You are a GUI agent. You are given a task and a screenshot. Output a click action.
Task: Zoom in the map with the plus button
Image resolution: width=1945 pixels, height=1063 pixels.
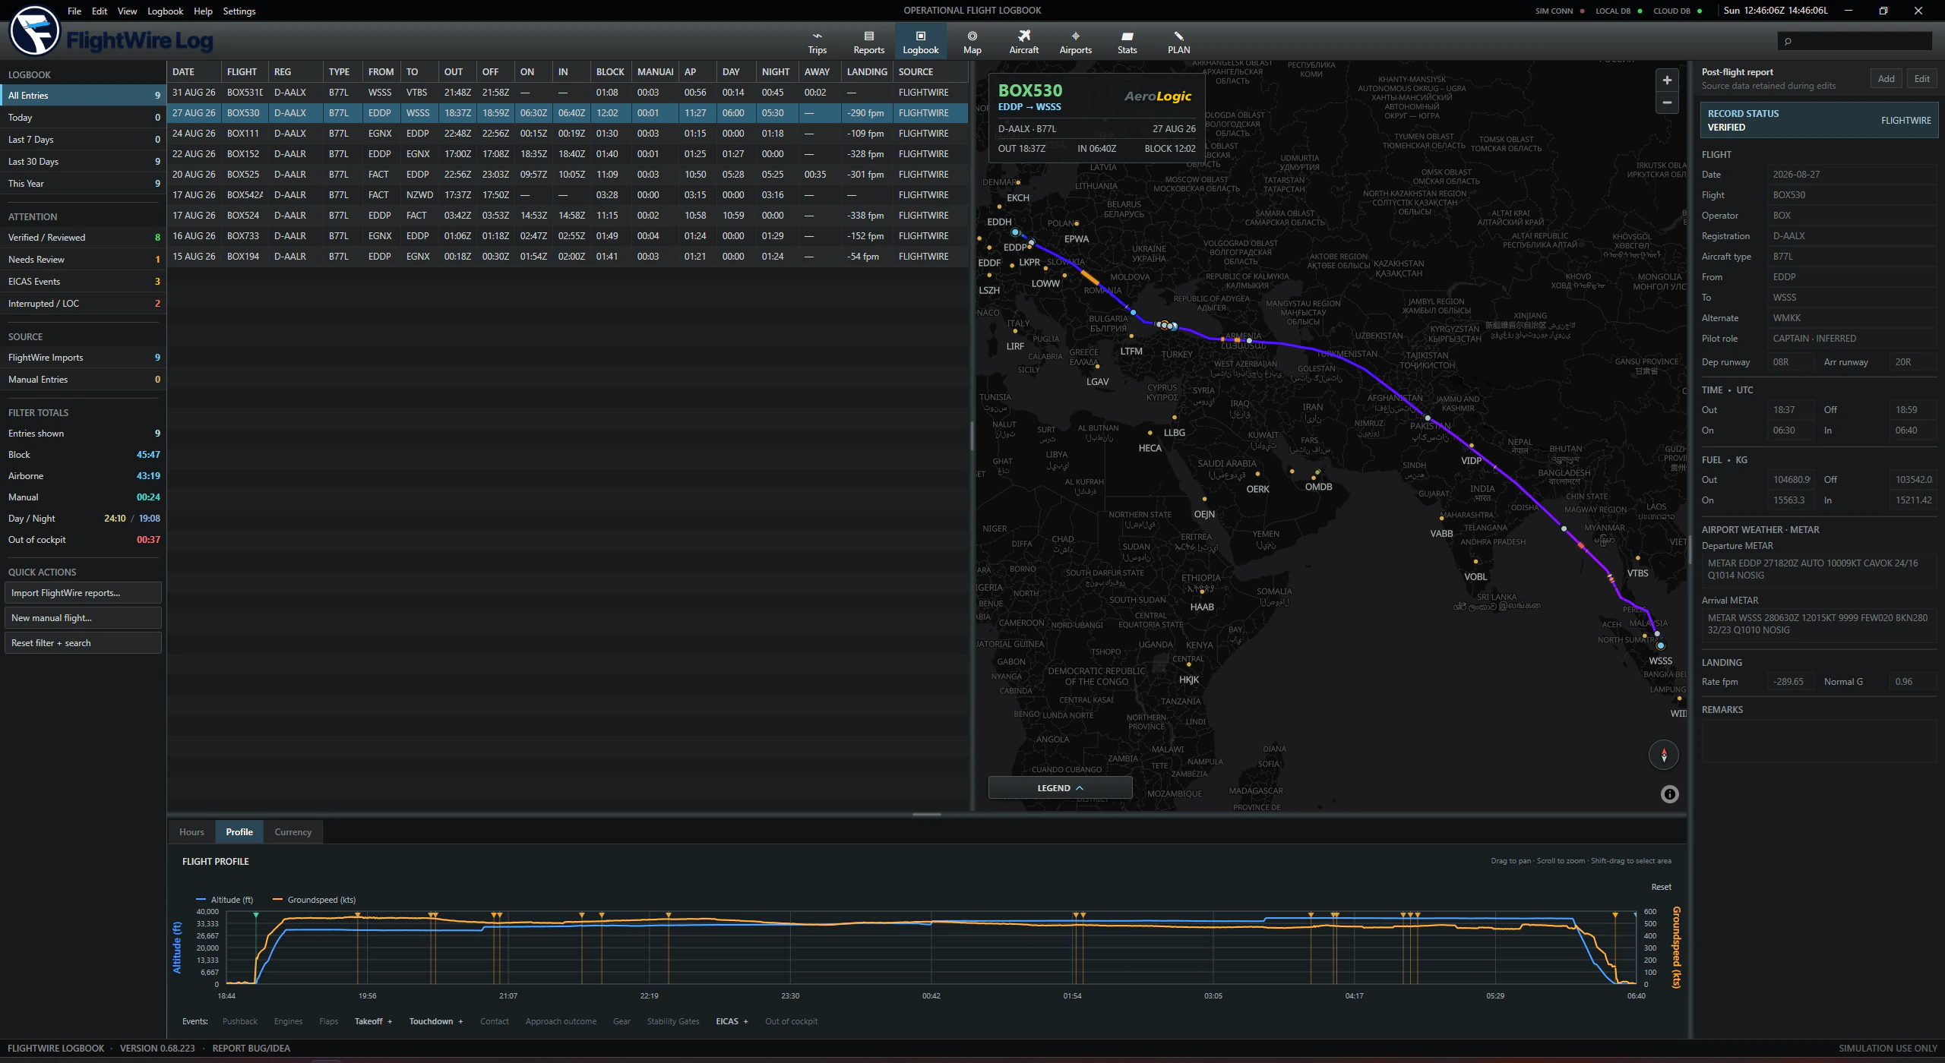pos(1667,80)
